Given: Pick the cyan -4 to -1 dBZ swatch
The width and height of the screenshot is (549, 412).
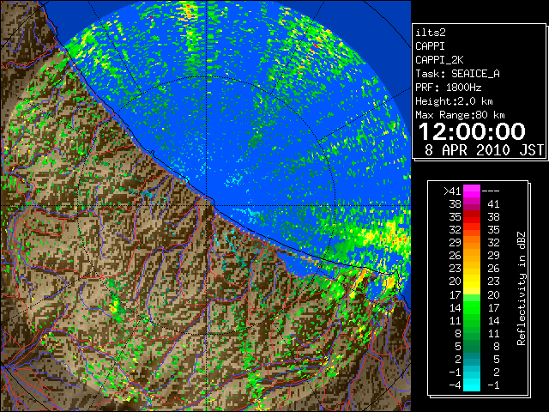Looking at the screenshot, I should 472,385.
